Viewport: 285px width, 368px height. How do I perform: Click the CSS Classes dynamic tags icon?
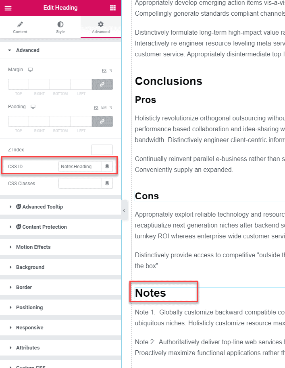click(107, 184)
